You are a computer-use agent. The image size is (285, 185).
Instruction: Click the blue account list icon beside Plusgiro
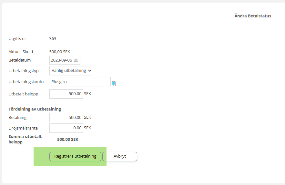click(x=114, y=83)
